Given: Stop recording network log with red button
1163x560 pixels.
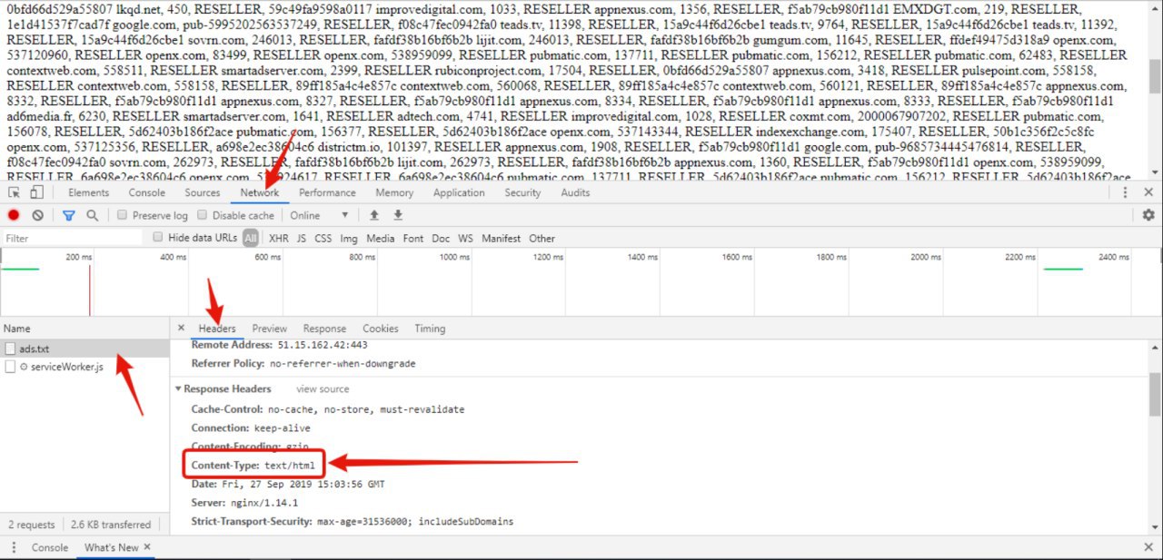Looking at the screenshot, I should 14,215.
